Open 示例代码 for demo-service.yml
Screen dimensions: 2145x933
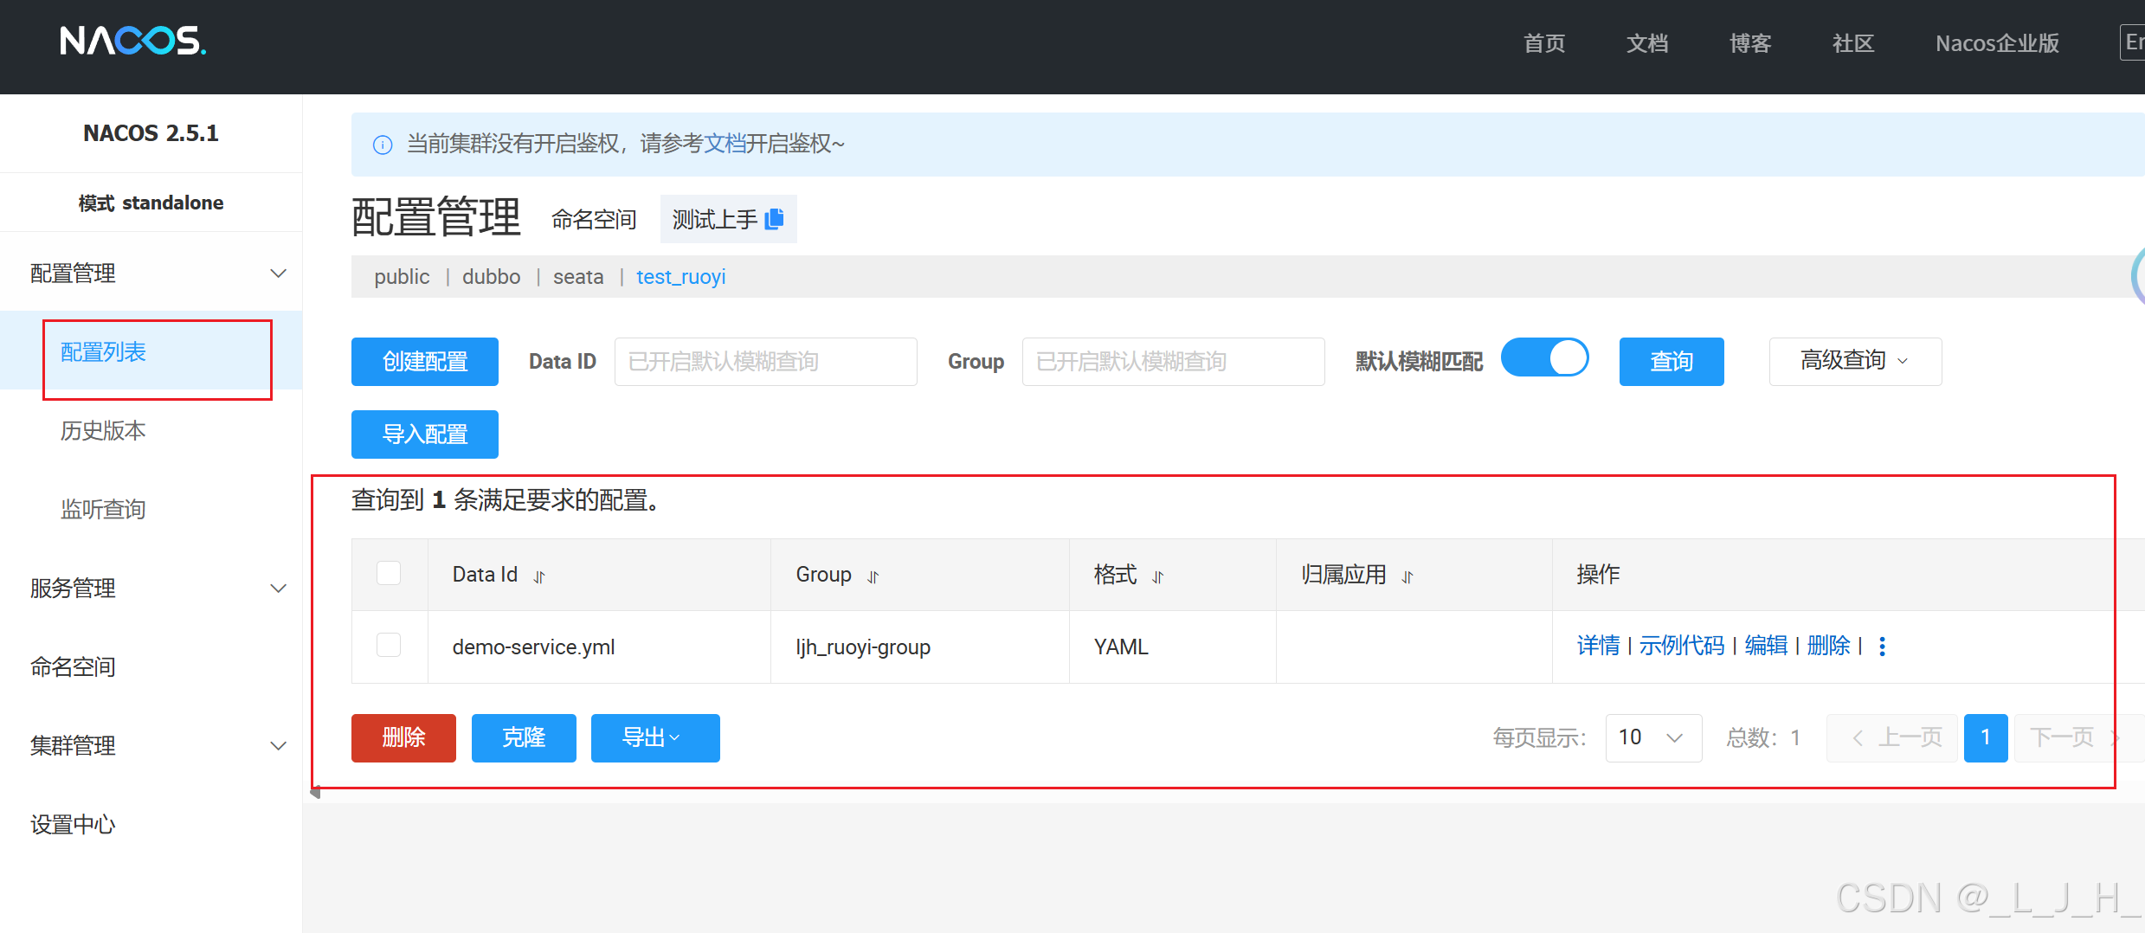pyautogui.click(x=1682, y=646)
